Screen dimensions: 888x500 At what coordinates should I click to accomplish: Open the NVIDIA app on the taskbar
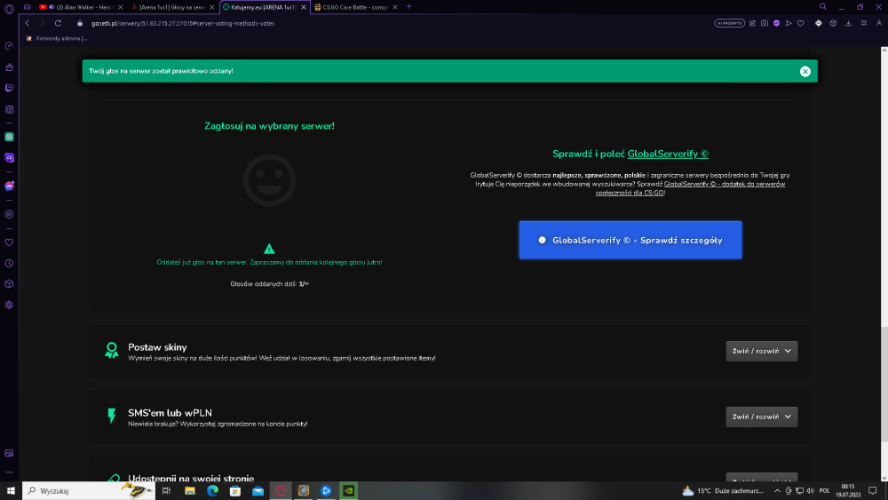348,490
